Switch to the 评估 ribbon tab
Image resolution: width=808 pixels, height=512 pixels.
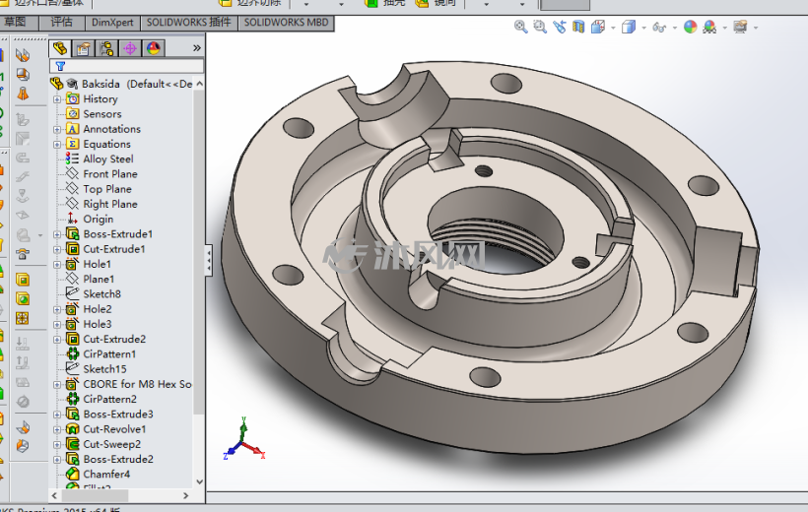62,23
